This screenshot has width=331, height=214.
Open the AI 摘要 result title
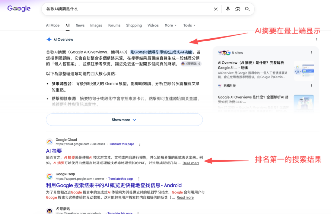point(54,151)
